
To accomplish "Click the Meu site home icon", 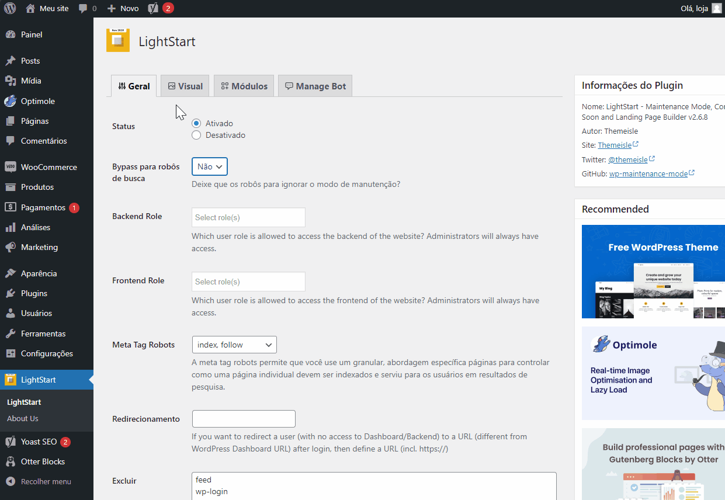I will (x=30, y=8).
